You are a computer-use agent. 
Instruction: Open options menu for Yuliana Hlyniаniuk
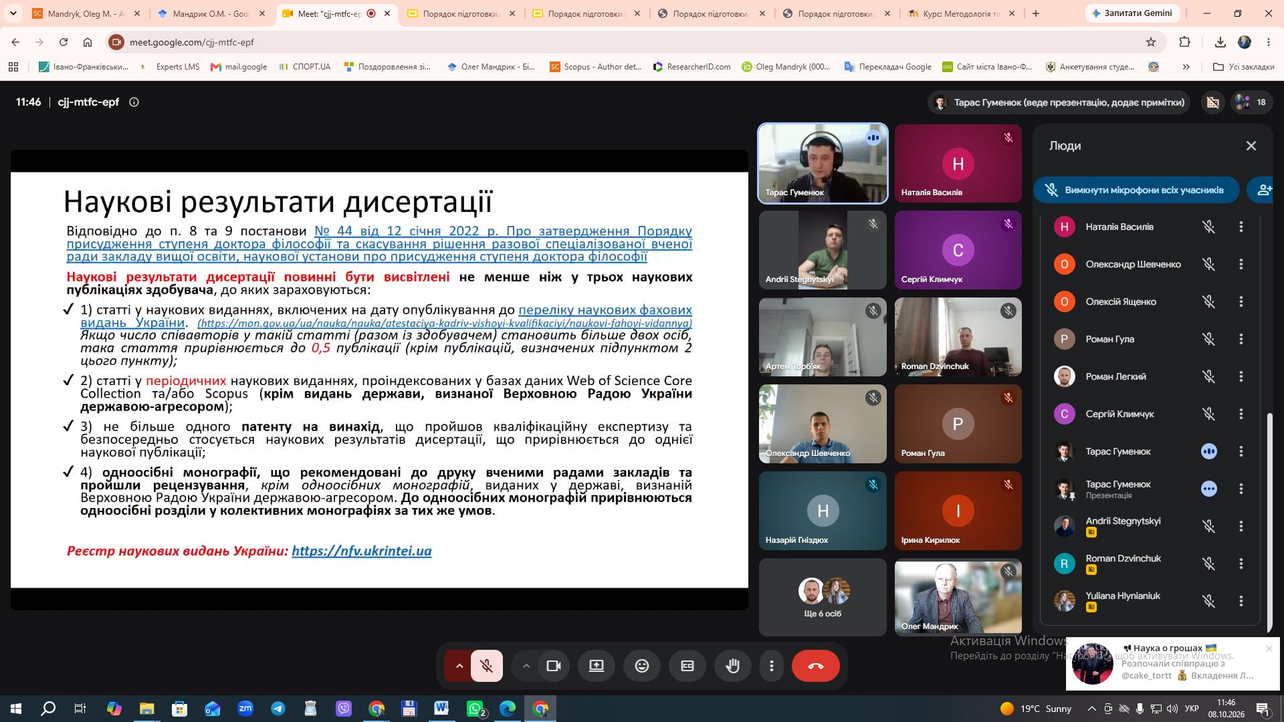pos(1241,601)
